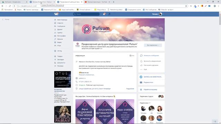The height and width of the screenshot is (124, 221).
Task: Open the Пошаговый план запуска menu tile
Action: tap(85, 112)
